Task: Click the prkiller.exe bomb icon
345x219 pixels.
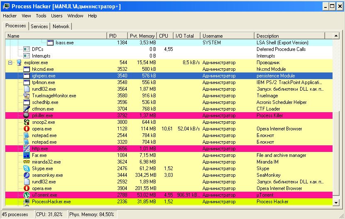Action: click(27, 116)
